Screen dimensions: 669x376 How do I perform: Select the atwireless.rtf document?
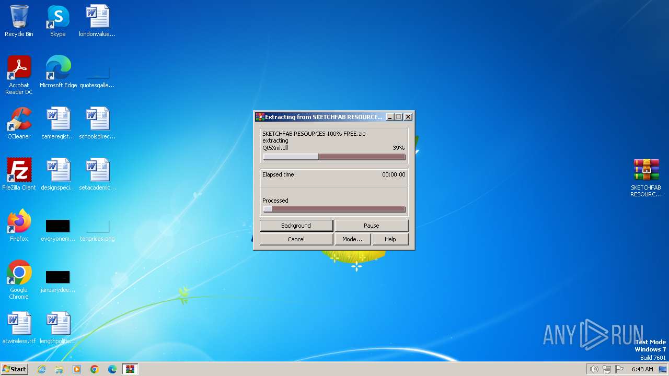19,328
